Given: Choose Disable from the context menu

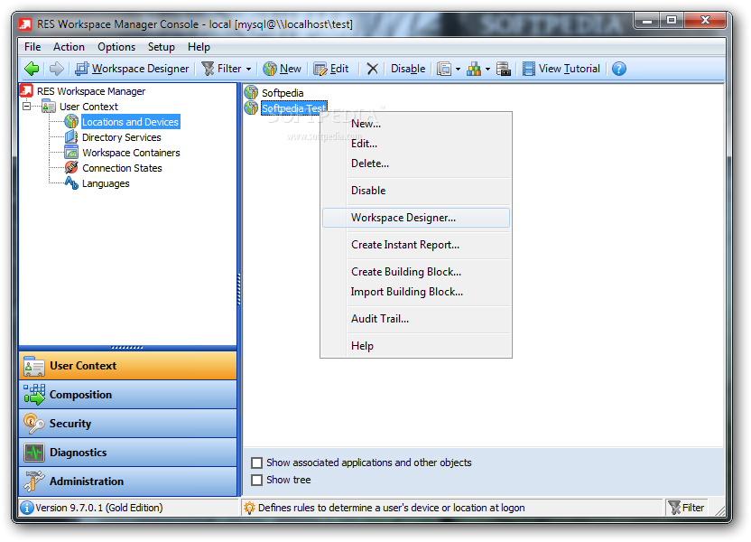Looking at the screenshot, I should coord(416,191).
